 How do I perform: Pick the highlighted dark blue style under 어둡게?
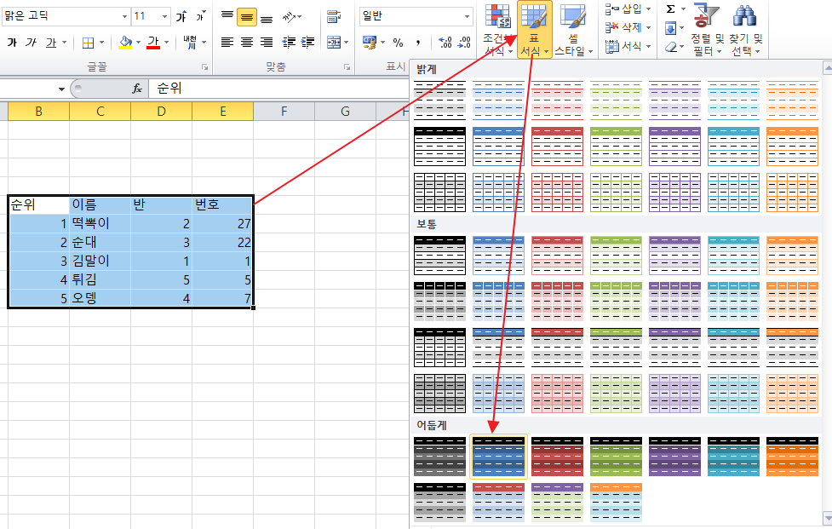498,457
